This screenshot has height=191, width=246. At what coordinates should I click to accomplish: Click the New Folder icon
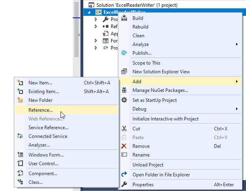coord(20,100)
